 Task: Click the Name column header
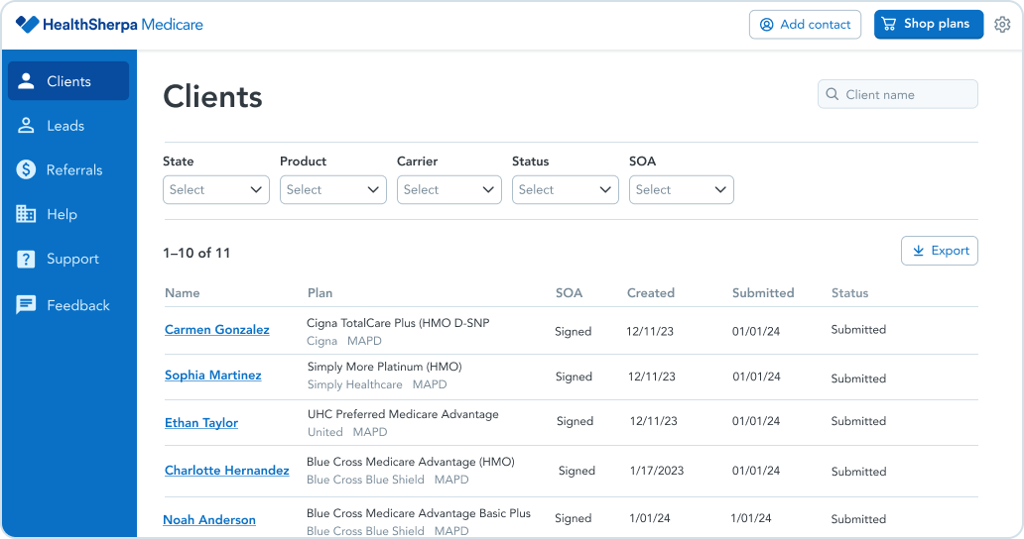(183, 292)
